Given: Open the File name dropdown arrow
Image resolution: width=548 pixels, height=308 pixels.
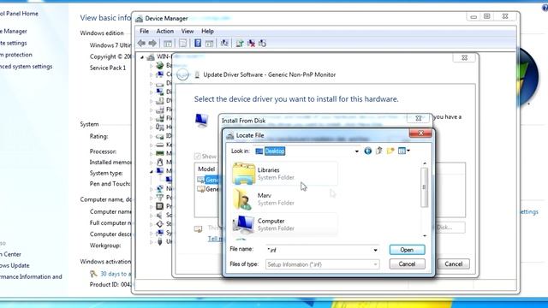Looking at the screenshot, I should tap(375, 250).
